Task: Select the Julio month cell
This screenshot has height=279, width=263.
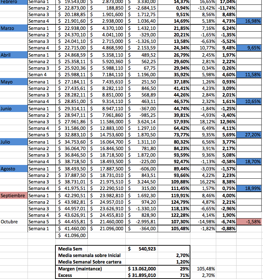Action: pos(14,142)
